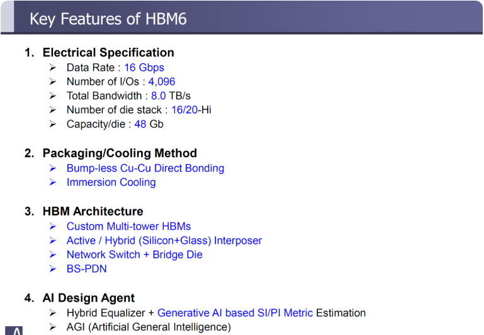Click the blue 16 Gbps data rate value
The height and width of the screenshot is (335, 484).
point(144,68)
